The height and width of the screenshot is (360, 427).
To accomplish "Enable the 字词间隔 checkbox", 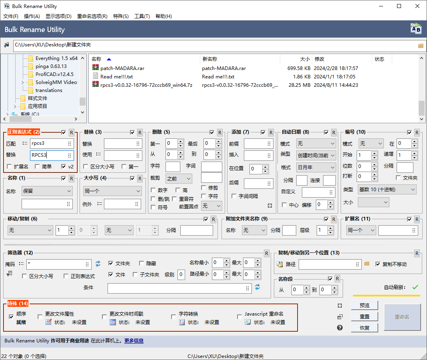I will click(233, 196).
